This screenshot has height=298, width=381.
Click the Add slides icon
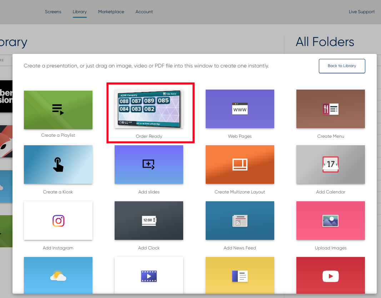click(x=149, y=165)
